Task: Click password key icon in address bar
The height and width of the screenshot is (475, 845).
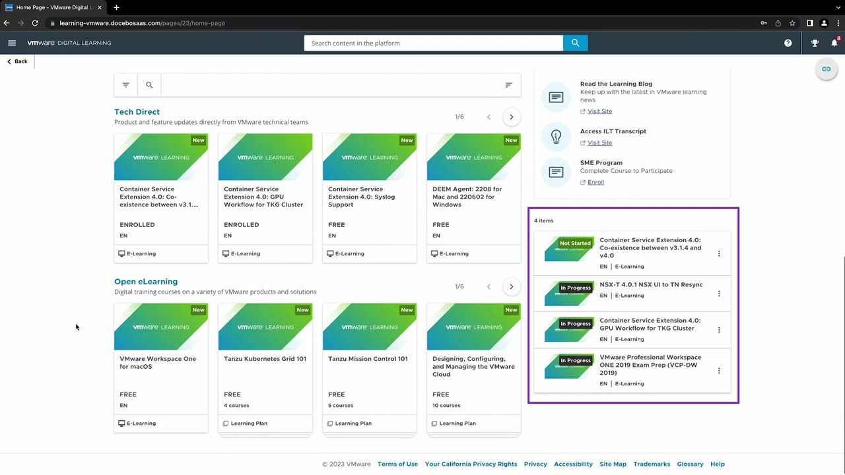Action: point(764,23)
